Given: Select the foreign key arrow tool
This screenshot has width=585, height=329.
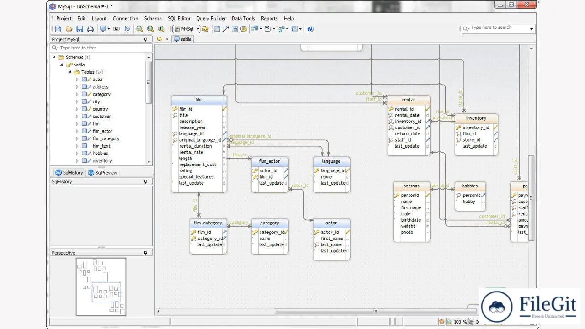Looking at the screenshot, I should (226, 29).
